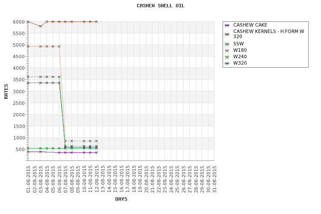321x214 pixels.
Task: Click the 15-08-2015 date label
Action: pos(115,179)
